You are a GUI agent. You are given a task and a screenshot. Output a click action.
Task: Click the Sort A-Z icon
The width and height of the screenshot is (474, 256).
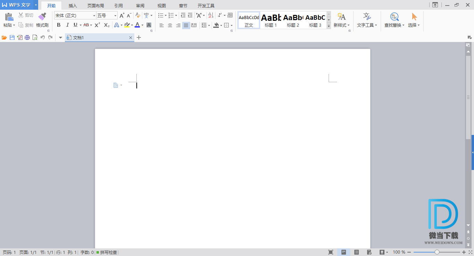click(x=211, y=16)
